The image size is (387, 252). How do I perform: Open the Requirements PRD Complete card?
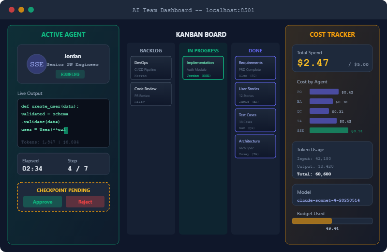coord(255,68)
